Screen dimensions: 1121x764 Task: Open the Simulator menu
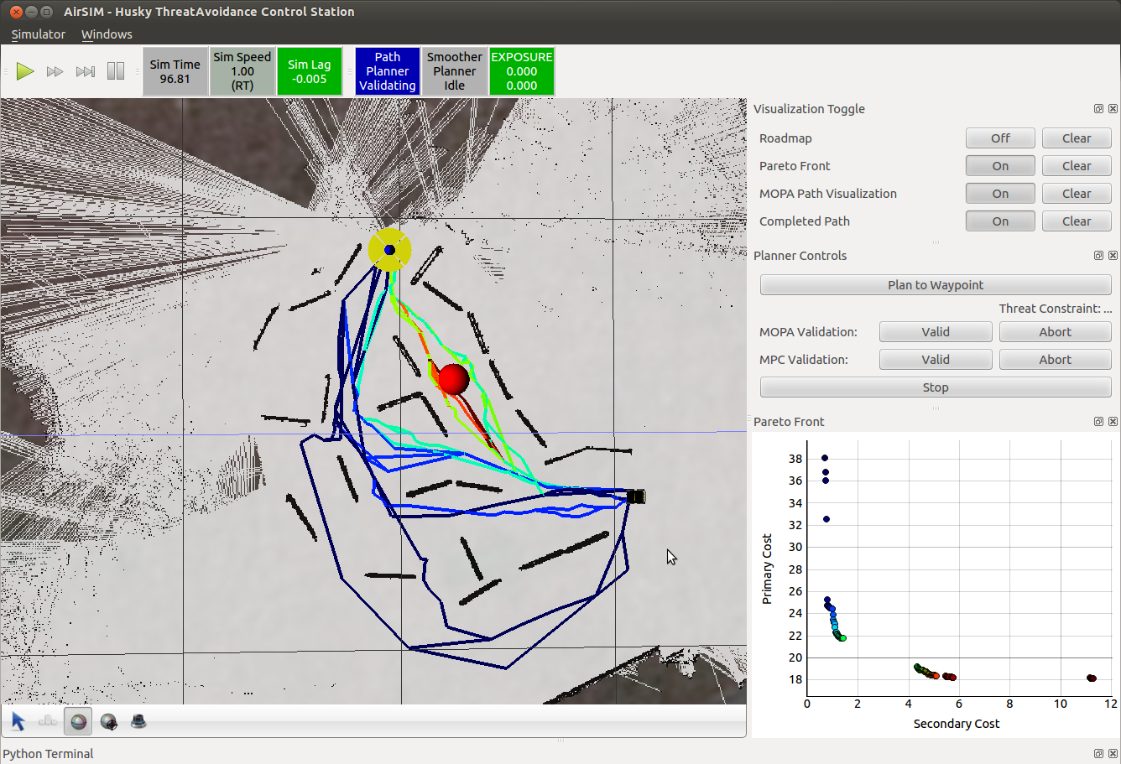click(38, 34)
